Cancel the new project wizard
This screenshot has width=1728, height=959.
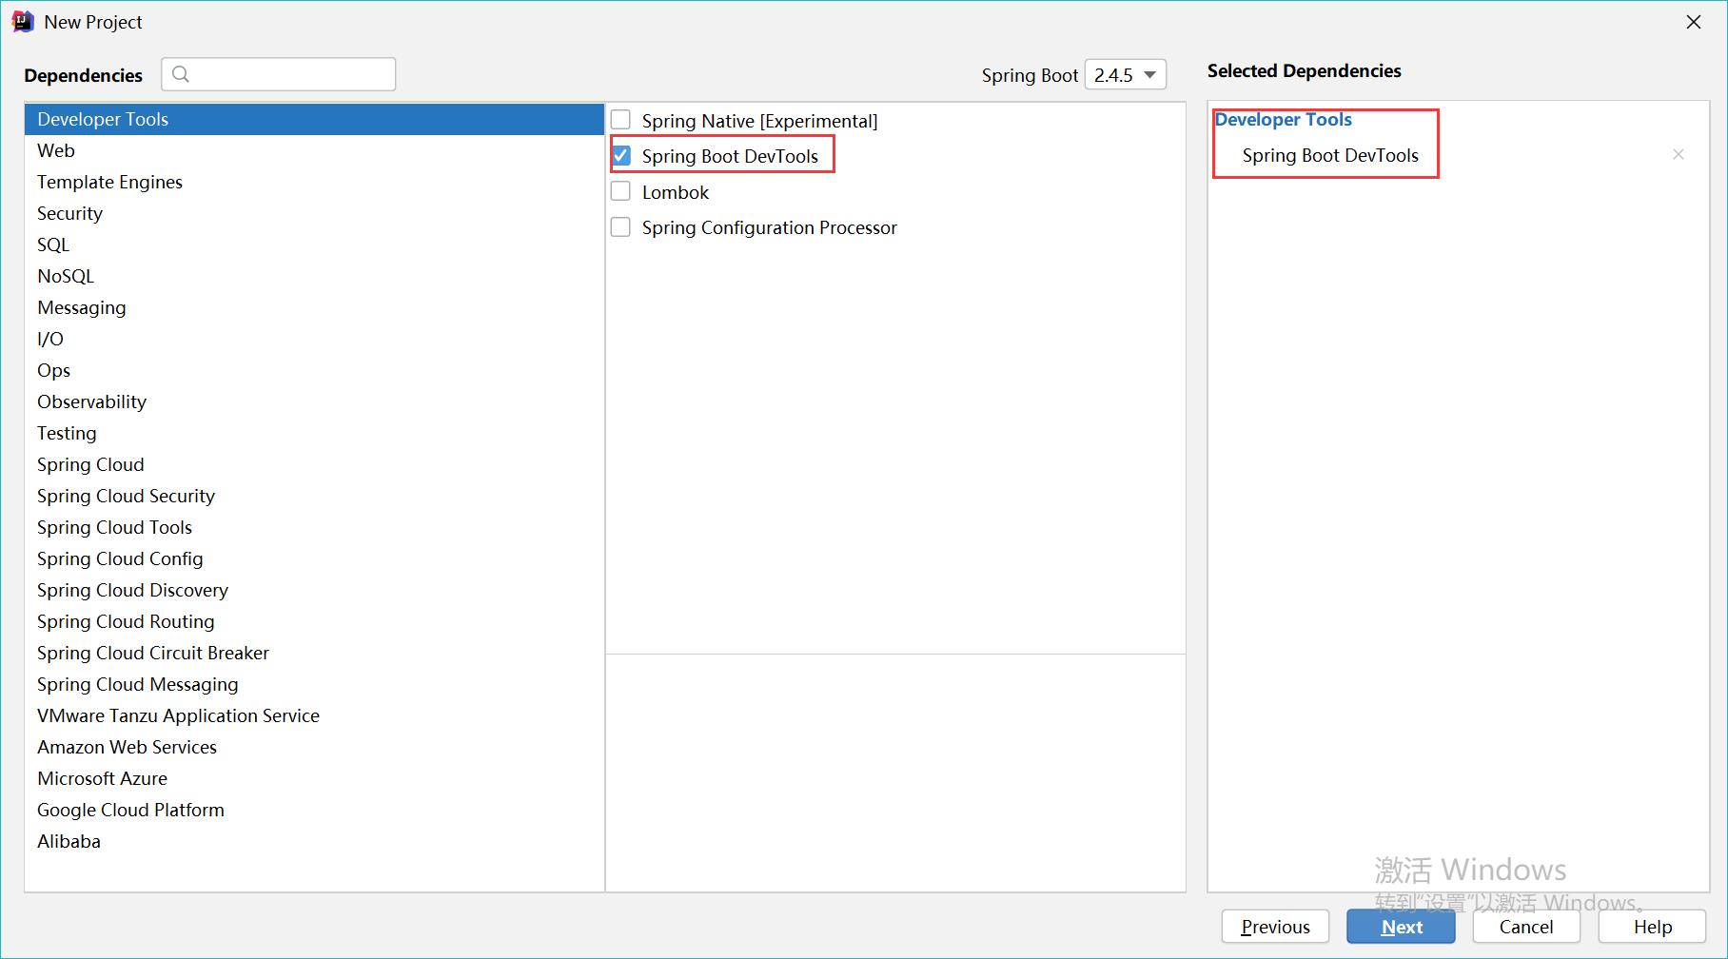tap(1526, 927)
